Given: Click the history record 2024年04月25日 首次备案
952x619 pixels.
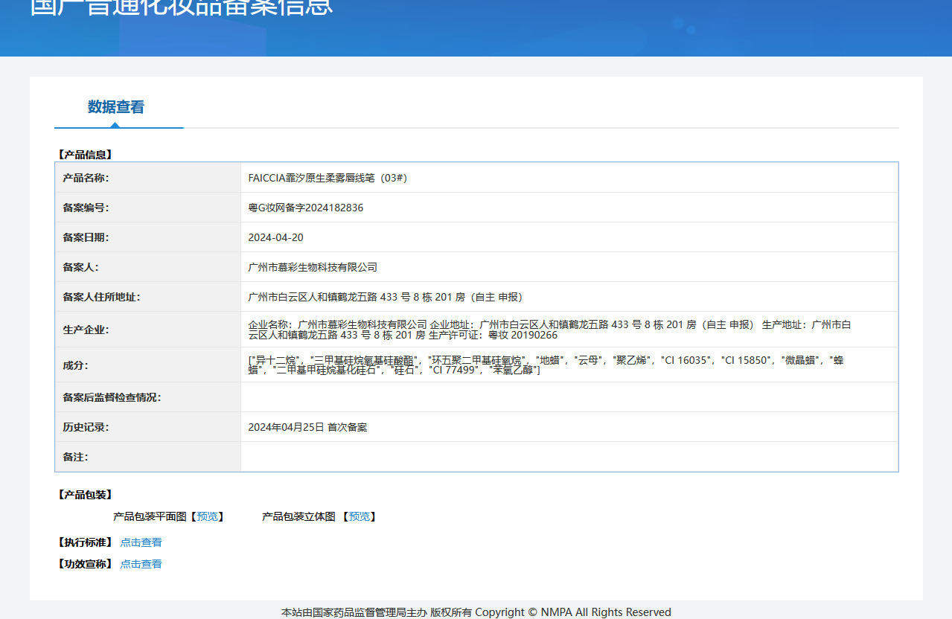Looking at the screenshot, I should click(307, 427).
